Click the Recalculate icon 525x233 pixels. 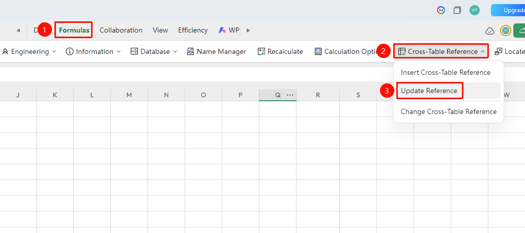tap(261, 51)
